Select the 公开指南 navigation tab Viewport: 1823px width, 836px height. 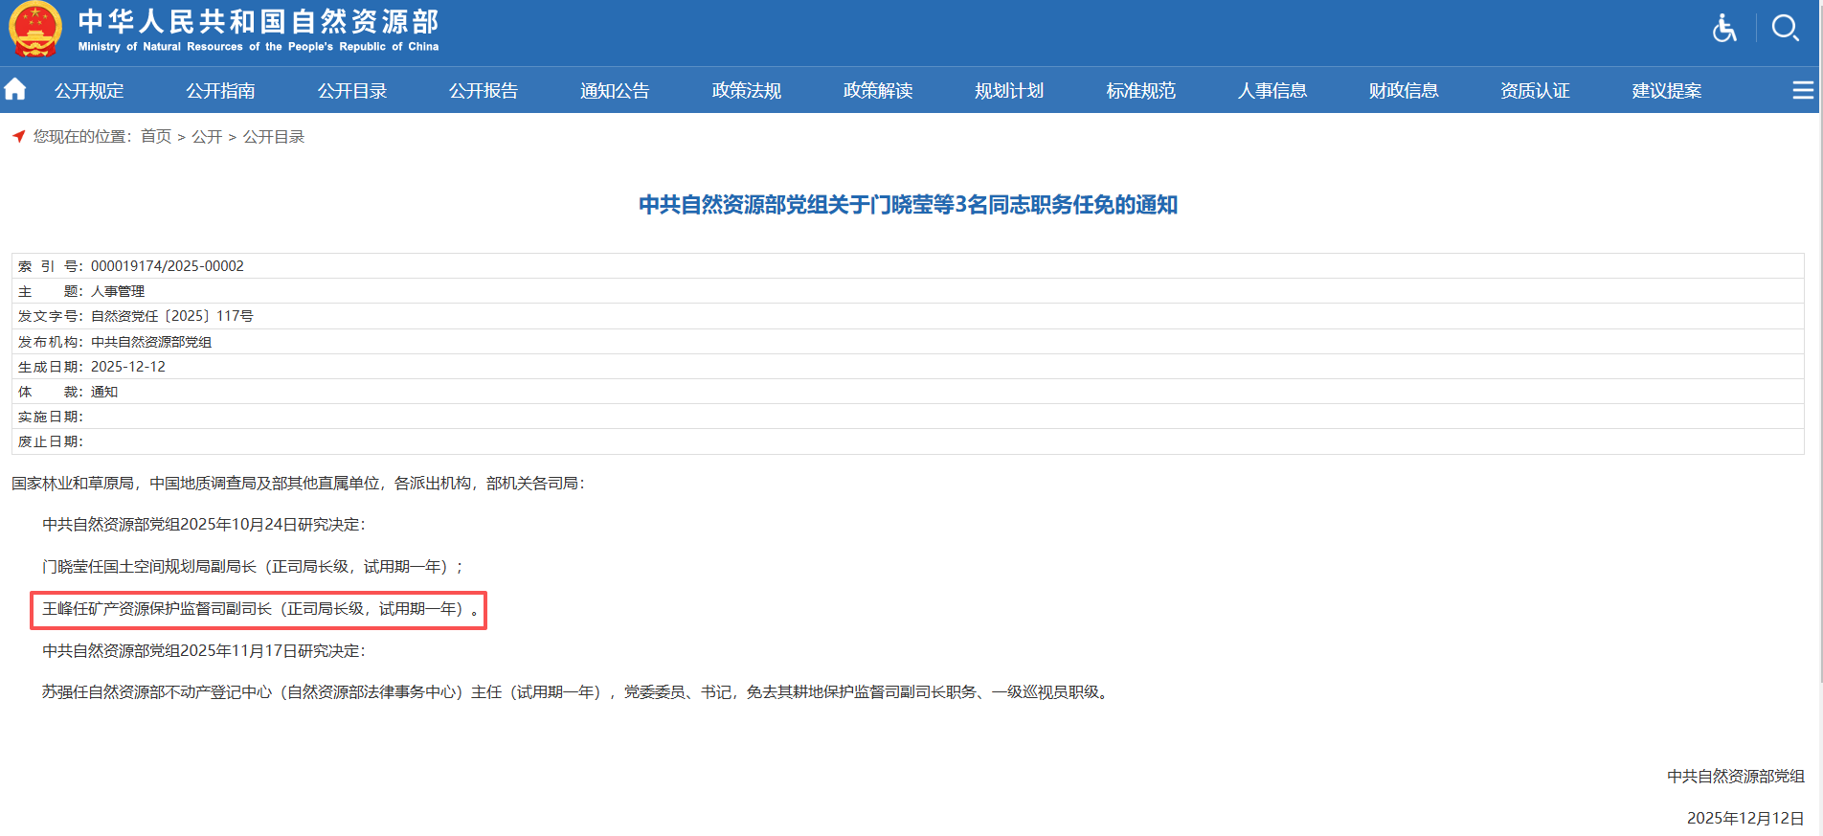click(220, 91)
